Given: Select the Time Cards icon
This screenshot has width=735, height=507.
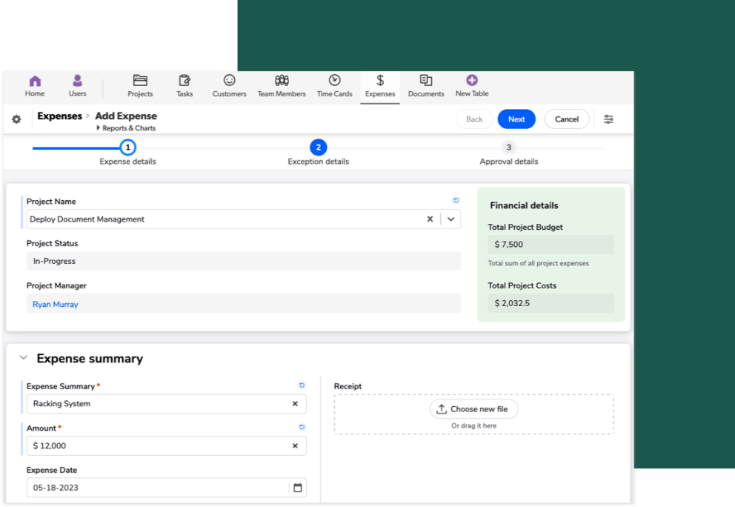Looking at the screenshot, I should (334, 82).
